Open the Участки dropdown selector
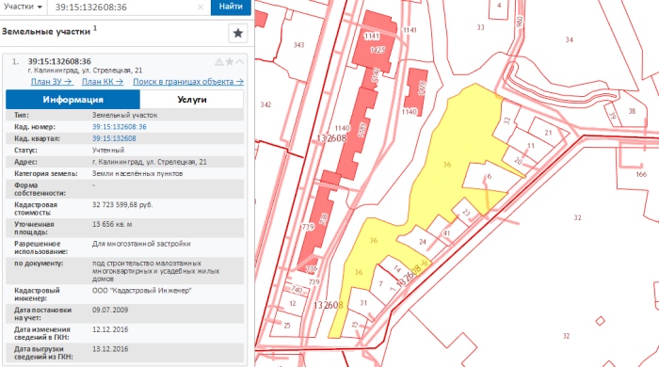This screenshot has height=367, width=659. [24, 7]
